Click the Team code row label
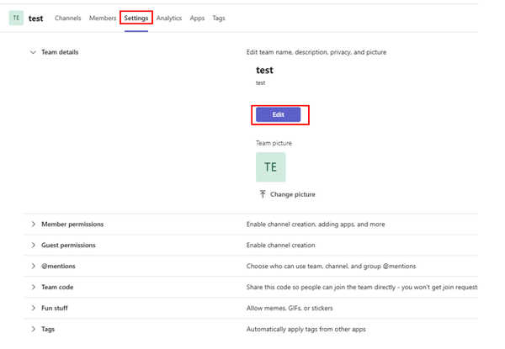Screen dimensions: 505x349 [x=60, y=287]
